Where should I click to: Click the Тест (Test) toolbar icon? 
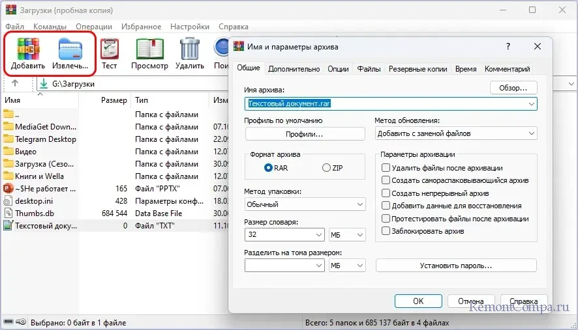(x=110, y=51)
